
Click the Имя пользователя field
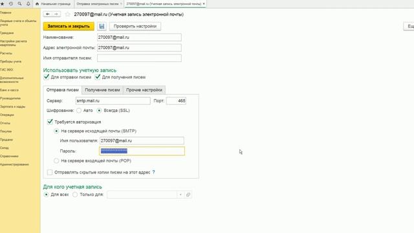point(142,141)
